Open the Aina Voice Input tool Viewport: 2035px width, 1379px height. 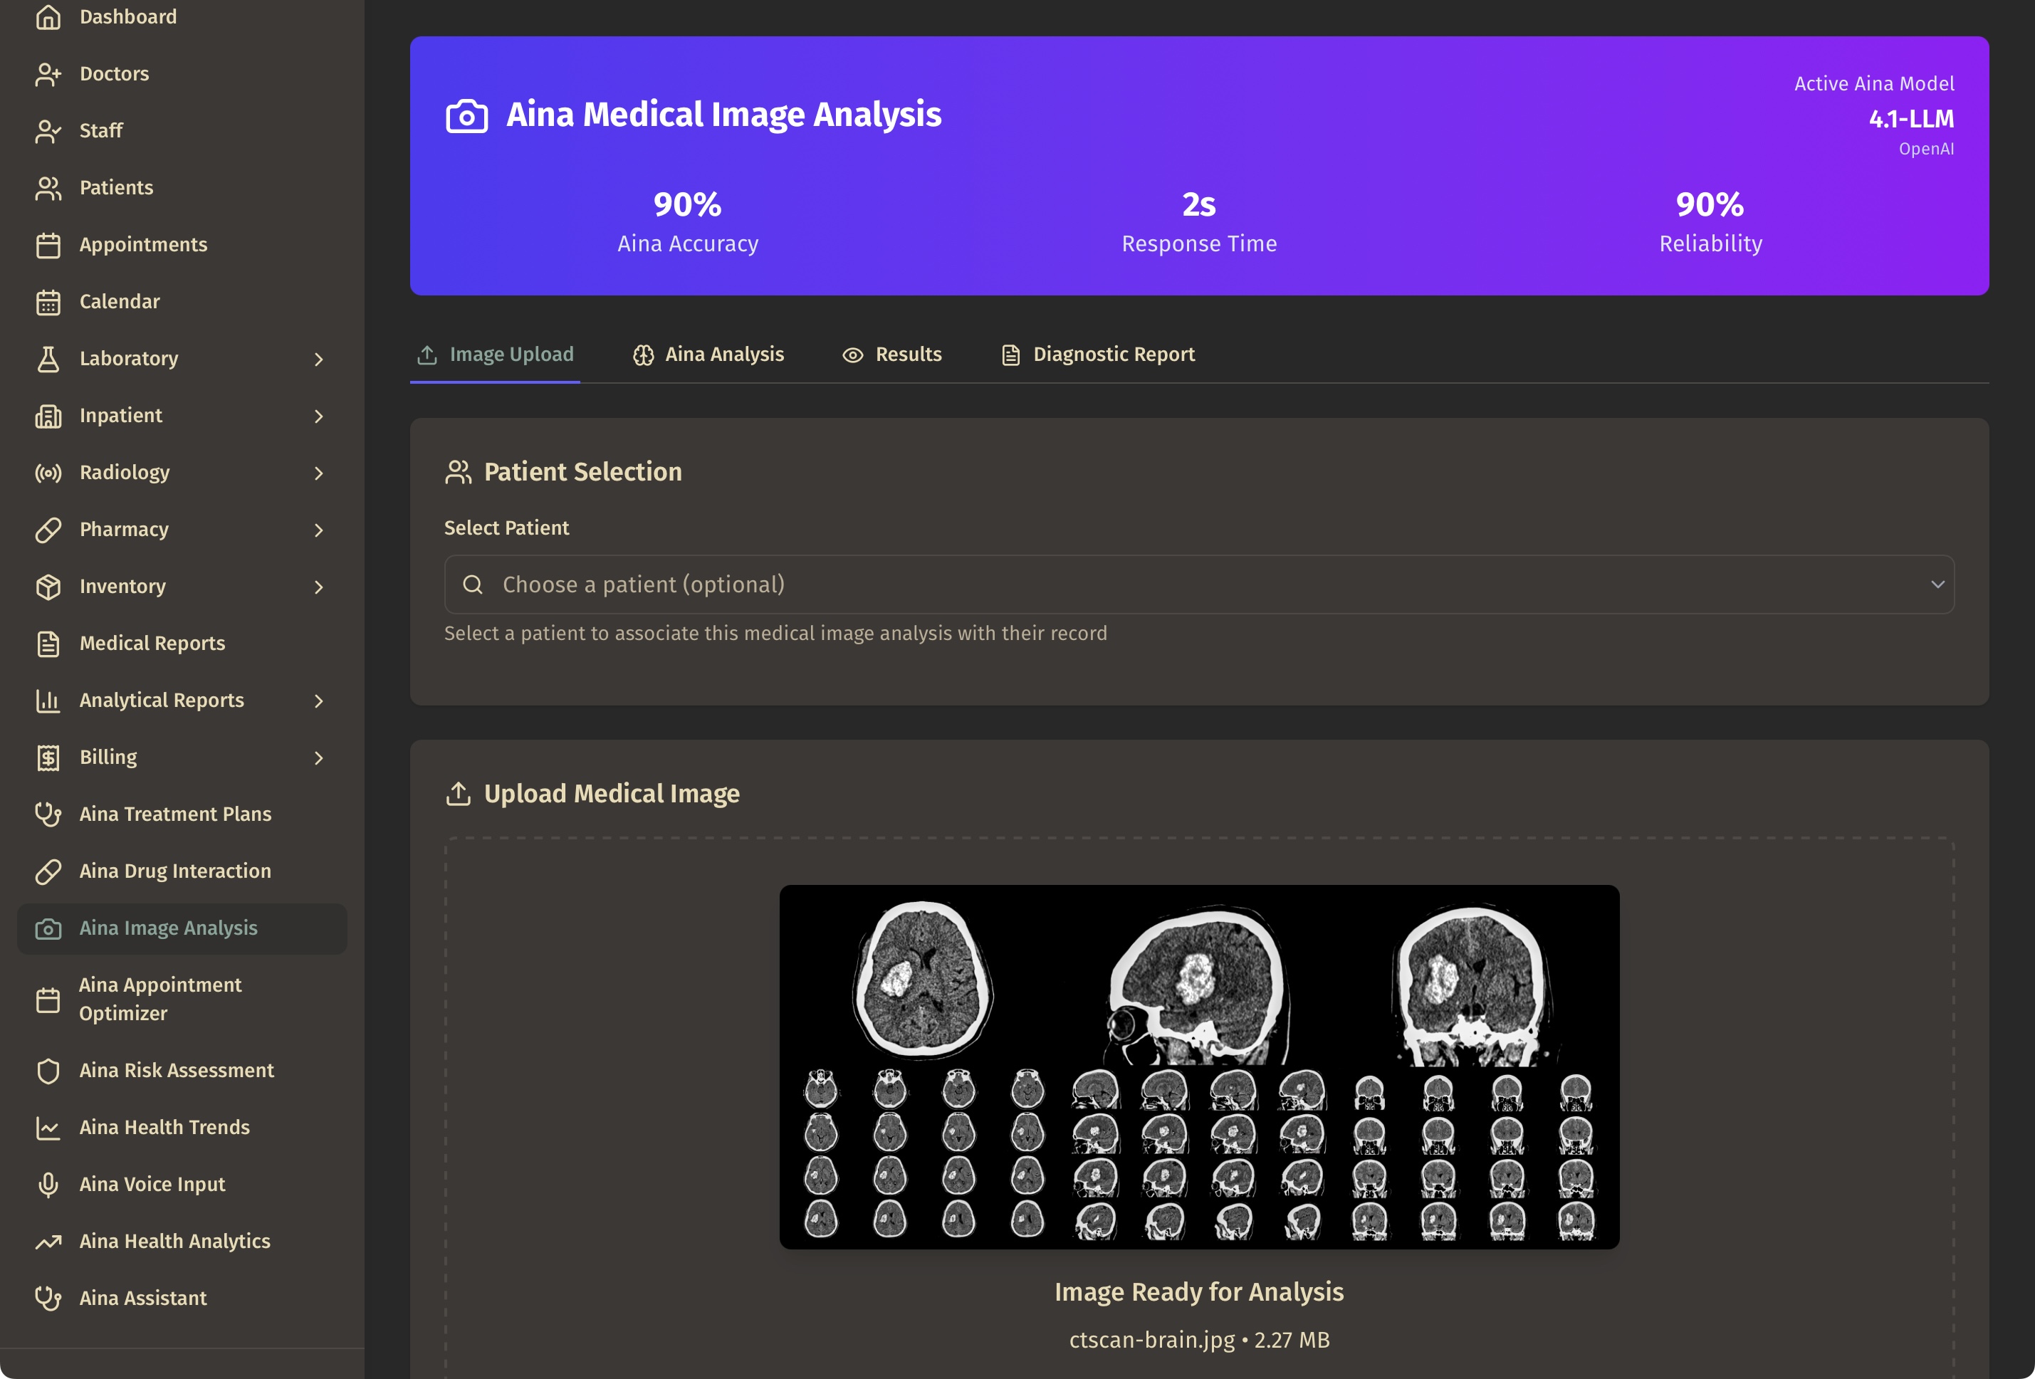[151, 1184]
